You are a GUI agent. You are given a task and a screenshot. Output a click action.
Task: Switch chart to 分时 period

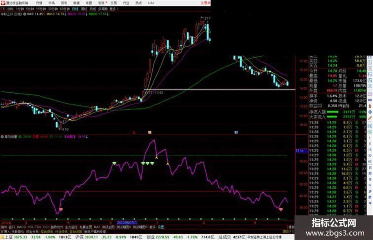[x=10, y=9]
